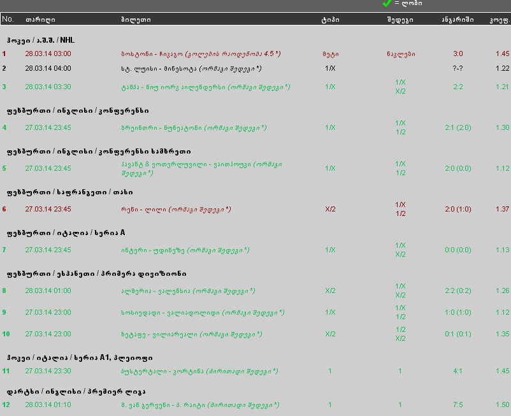
Task: Click the 'კოეფ.' column header
Action: [500, 20]
